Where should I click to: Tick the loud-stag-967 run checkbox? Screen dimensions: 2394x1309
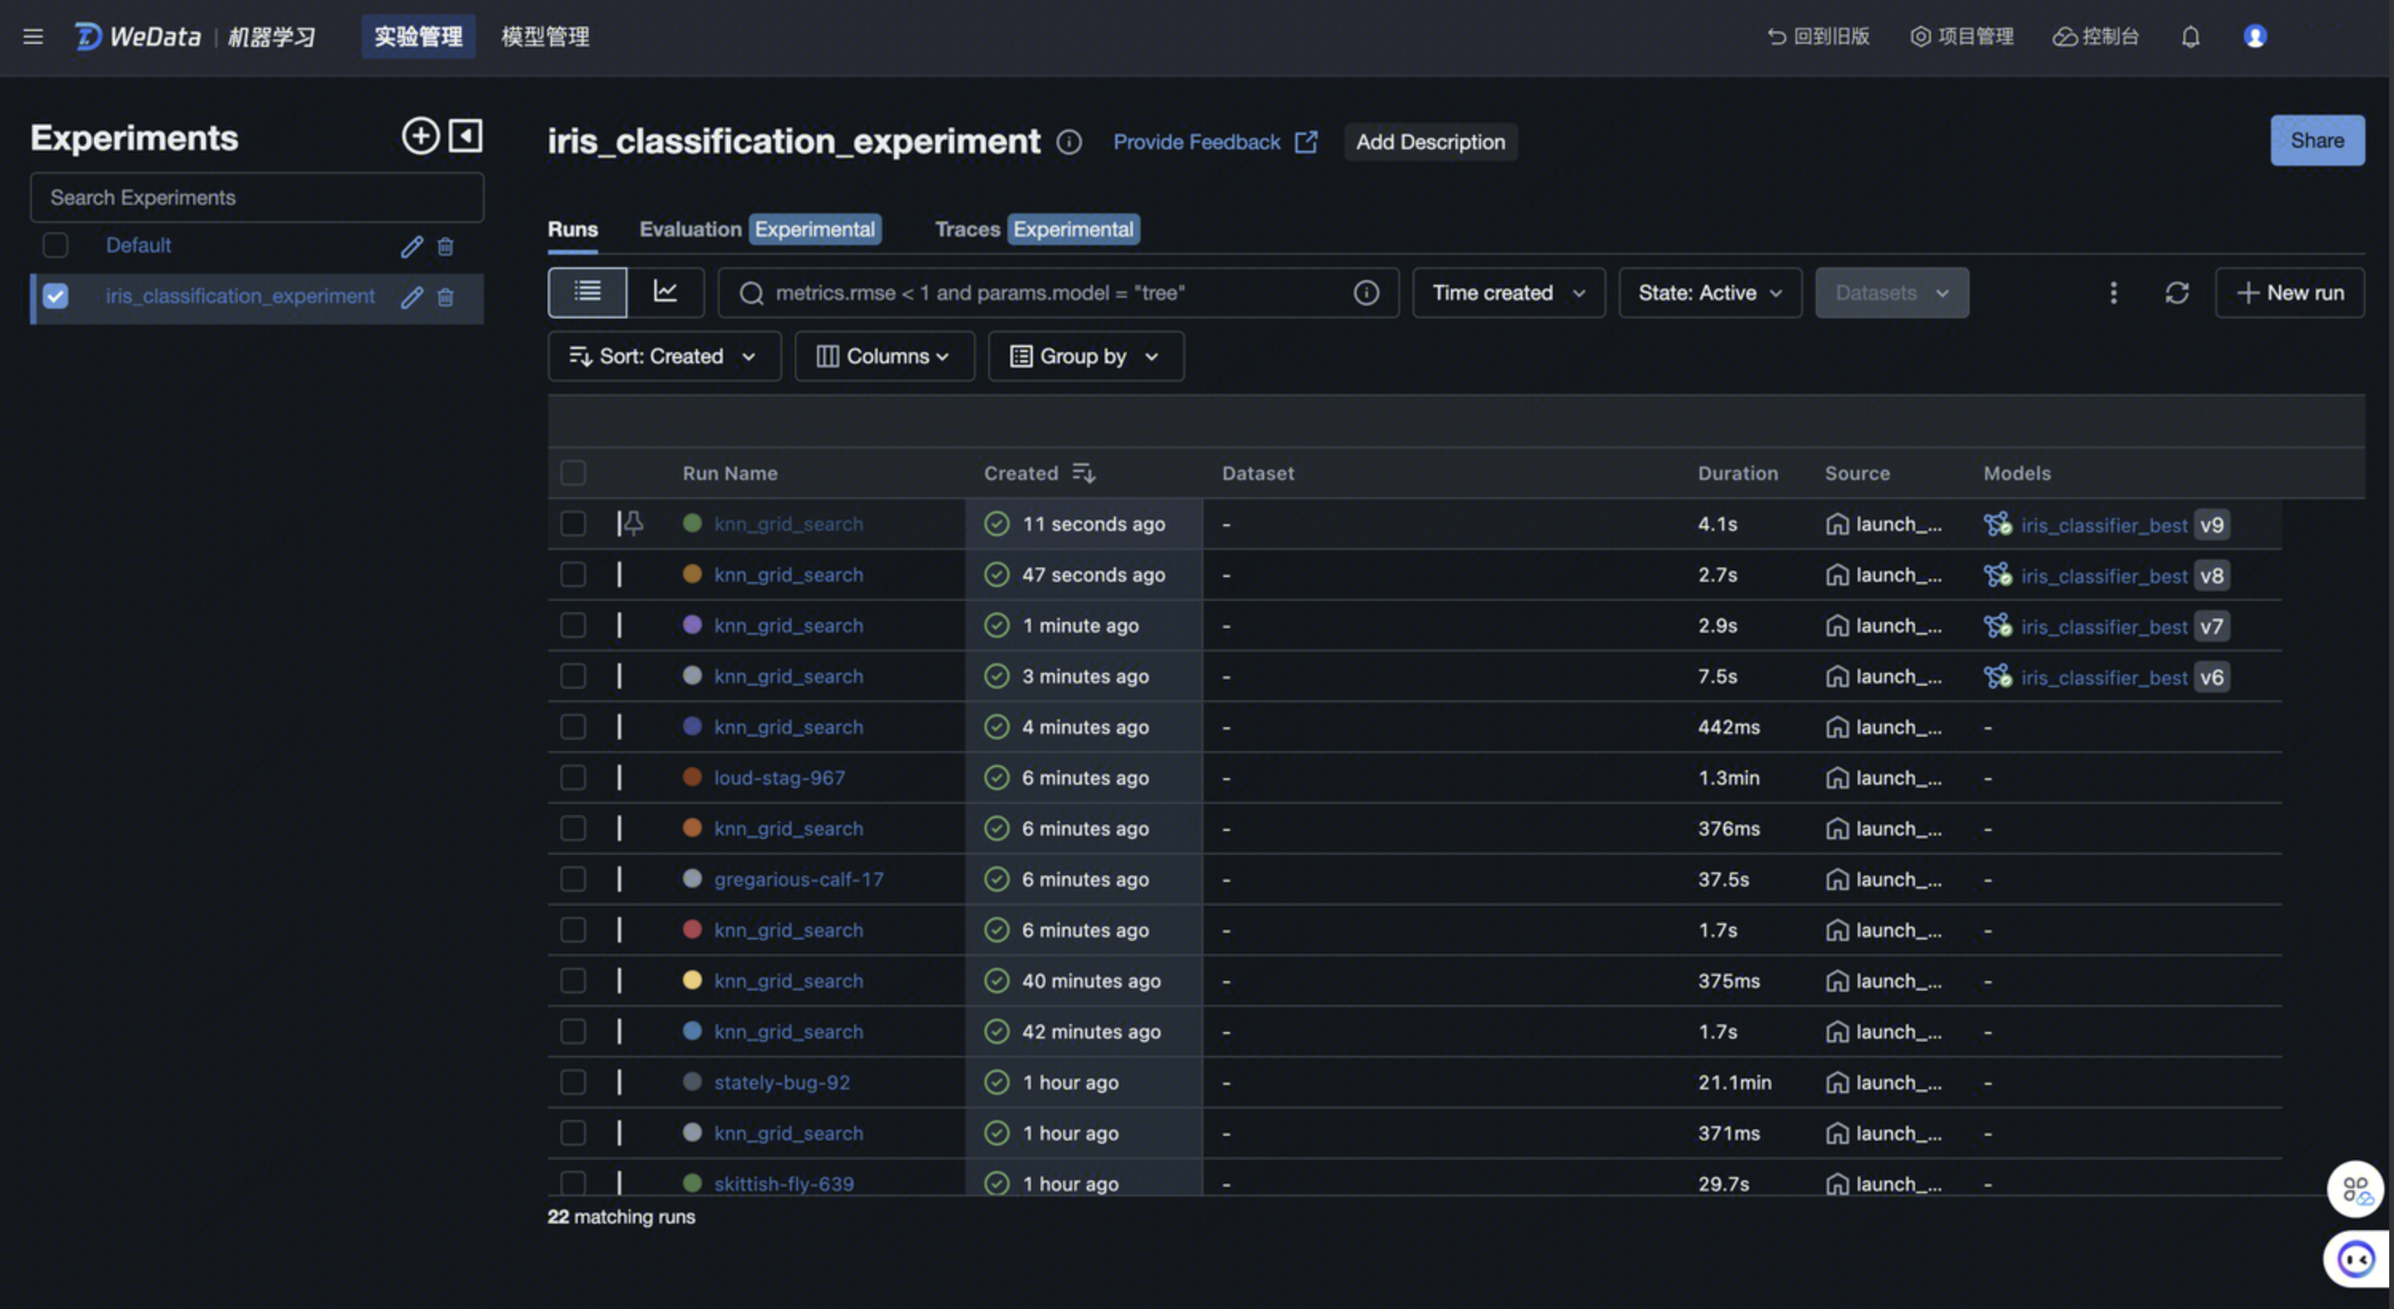[x=574, y=777]
